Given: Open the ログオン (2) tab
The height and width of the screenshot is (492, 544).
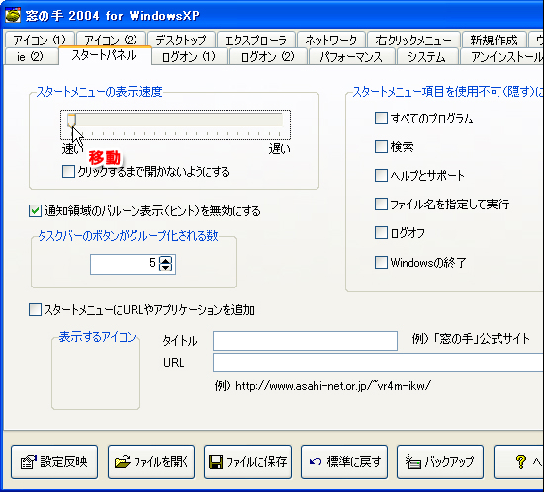Looking at the screenshot, I should click(x=267, y=56).
